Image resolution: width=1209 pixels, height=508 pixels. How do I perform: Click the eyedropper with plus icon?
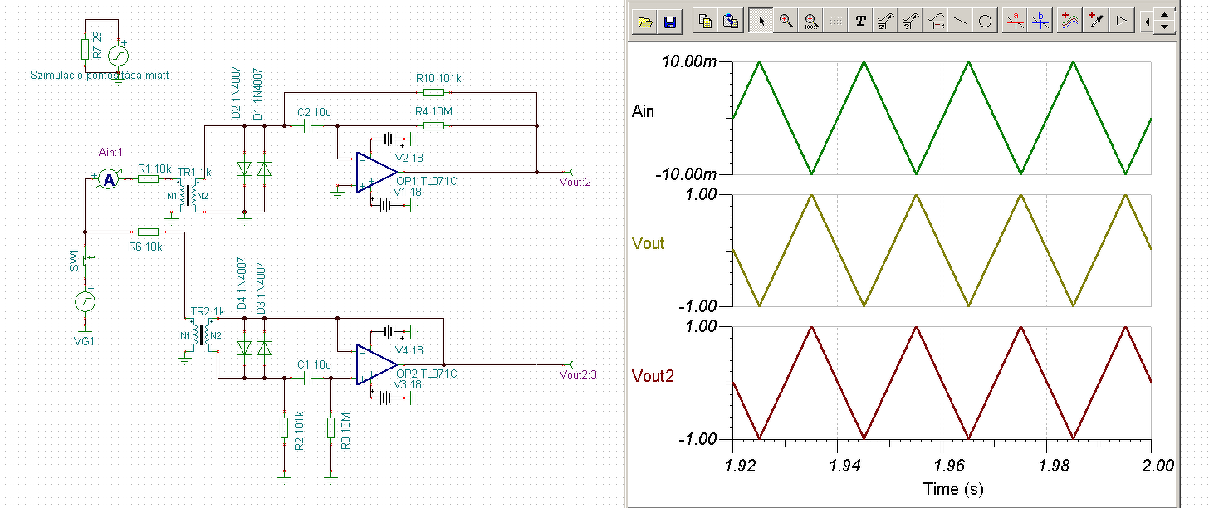click(x=1096, y=22)
